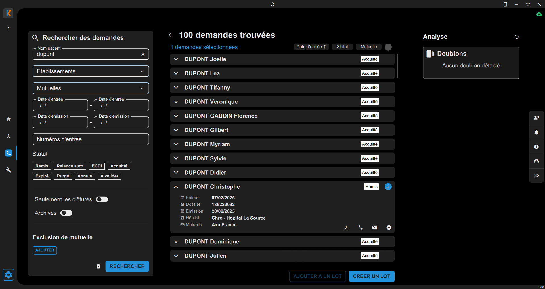Click the RECHERCHER button
Screen dimensions: 545x289
pos(127,266)
